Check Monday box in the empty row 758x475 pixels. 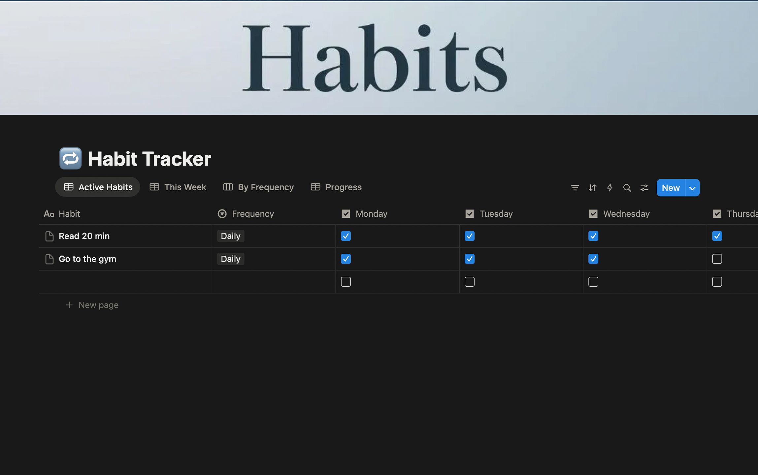click(346, 282)
